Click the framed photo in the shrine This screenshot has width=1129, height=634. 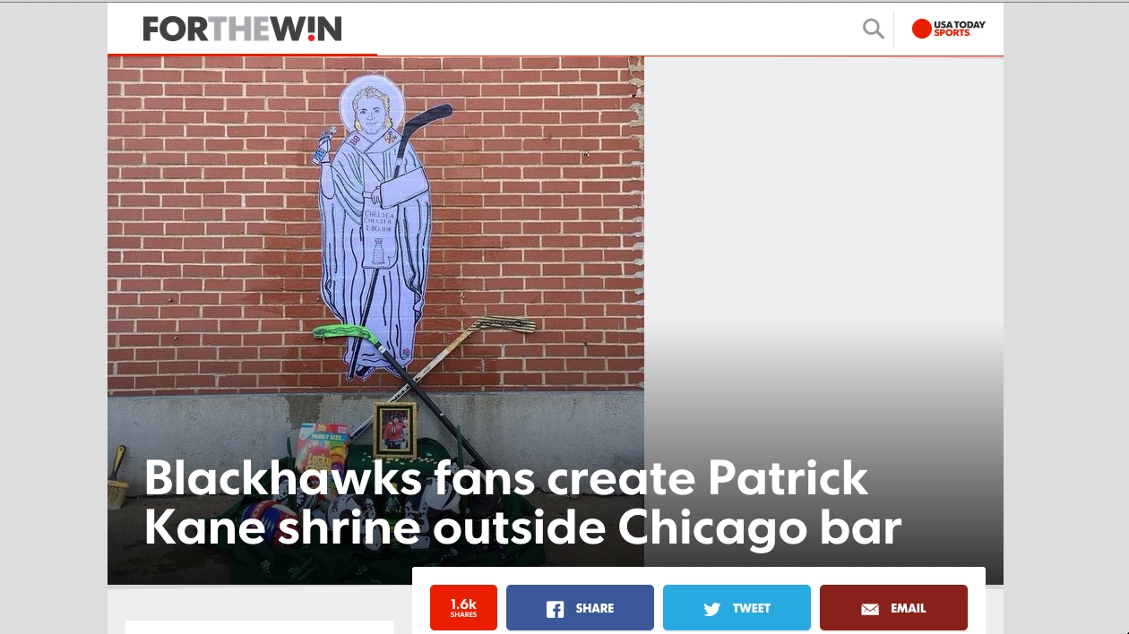pyautogui.click(x=394, y=428)
